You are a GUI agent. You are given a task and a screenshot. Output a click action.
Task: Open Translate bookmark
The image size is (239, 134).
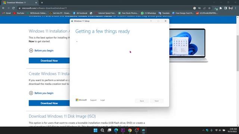(x=164, y=13)
